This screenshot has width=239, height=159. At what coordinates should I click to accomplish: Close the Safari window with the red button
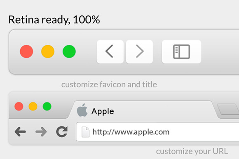tap(26, 51)
